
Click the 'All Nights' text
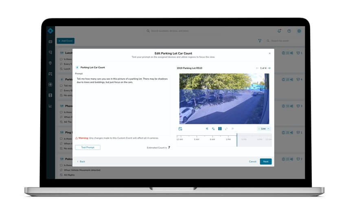pyautogui.click(x=69, y=175)
